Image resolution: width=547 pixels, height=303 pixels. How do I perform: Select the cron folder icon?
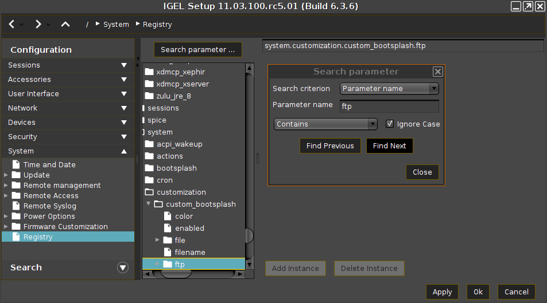(150, 180)
